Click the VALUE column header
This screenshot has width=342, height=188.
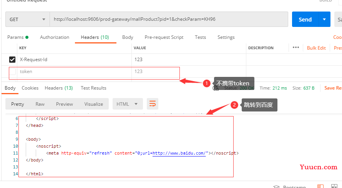click(140, 48)
